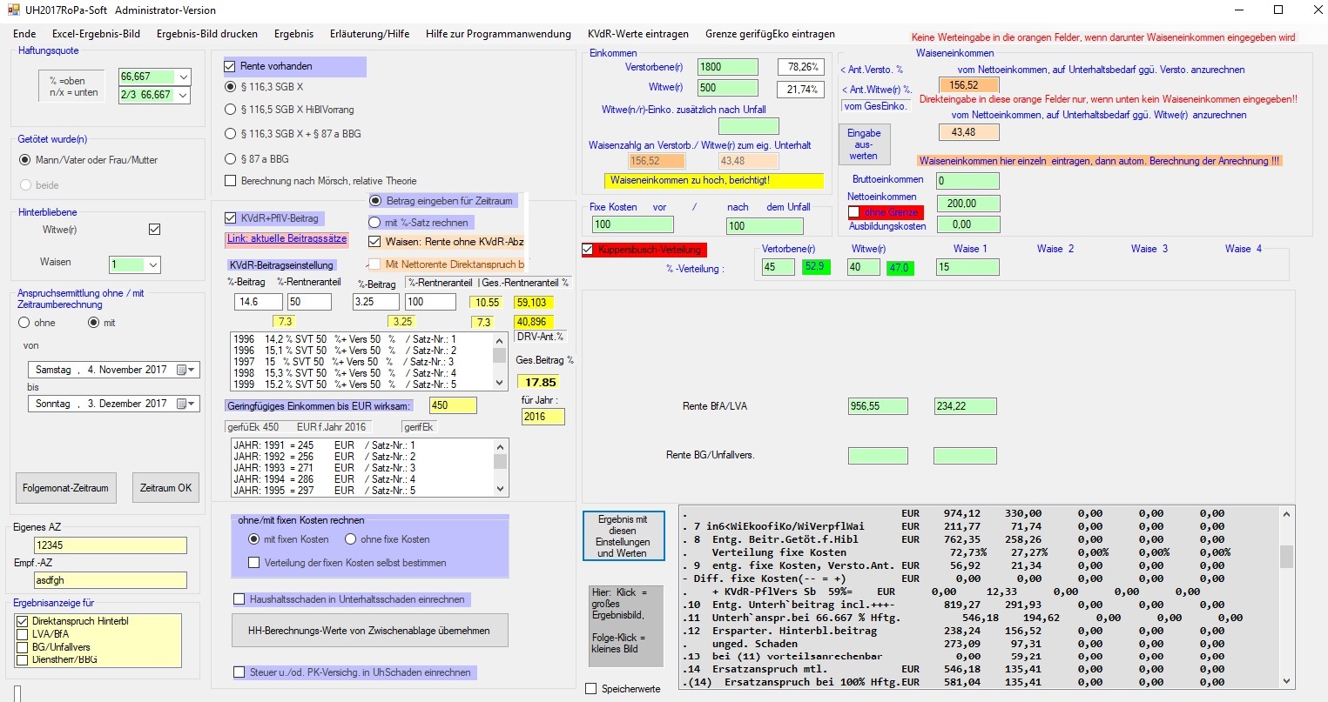Enable the 'Speicherwerte' checkbox
1328x702 pixels.
[x=591, y=688]
